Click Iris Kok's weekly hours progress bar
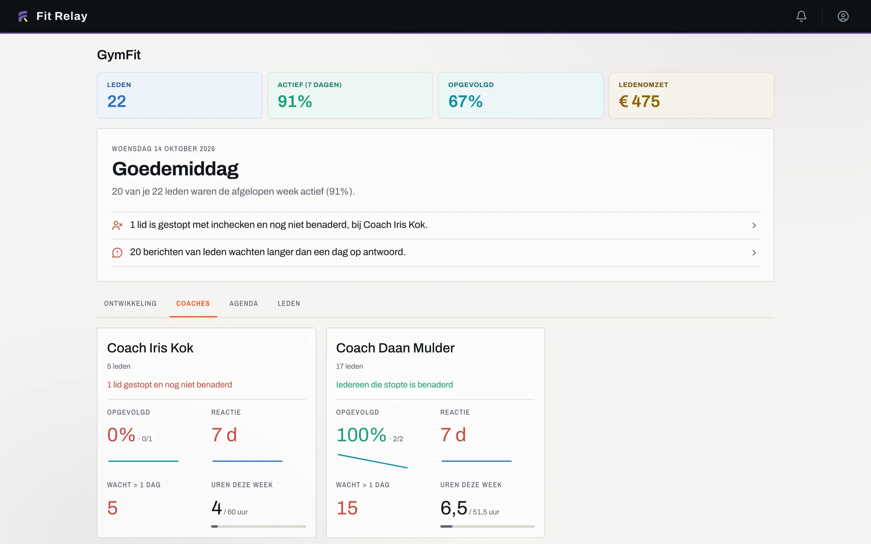Image resolution: width=871 pixels, height=544 pixels. tap(258, 526)
